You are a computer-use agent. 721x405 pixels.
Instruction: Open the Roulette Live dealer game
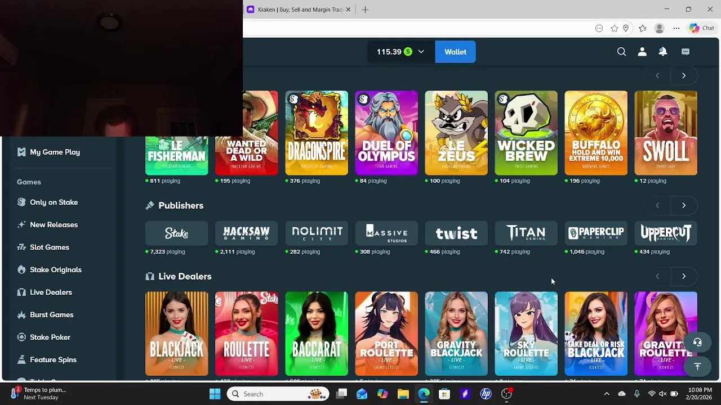click(x=247, y=334)
